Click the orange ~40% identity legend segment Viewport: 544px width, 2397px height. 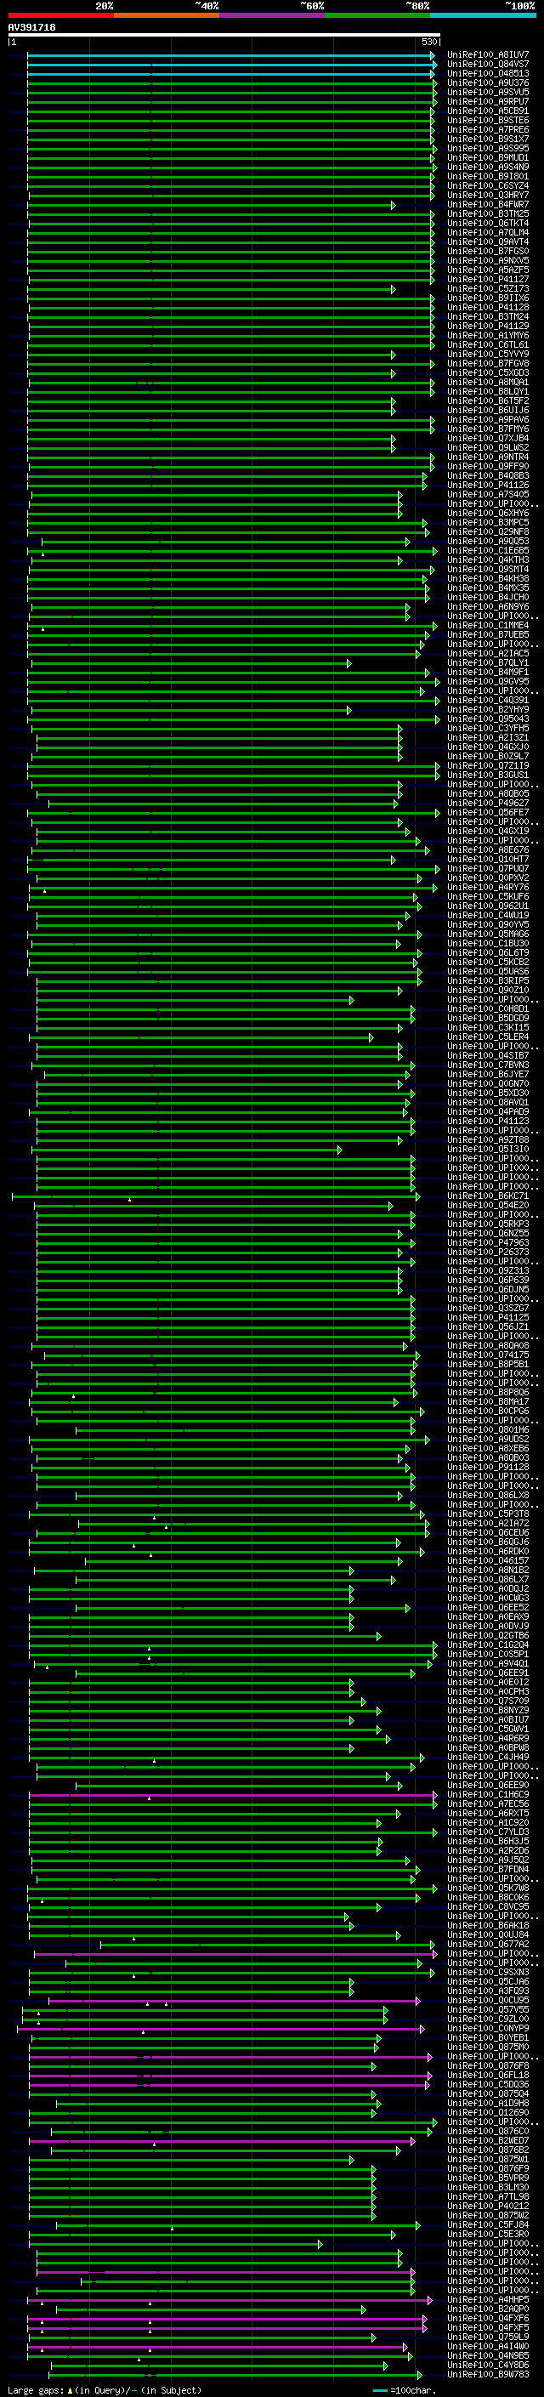(x=167, y=15)
